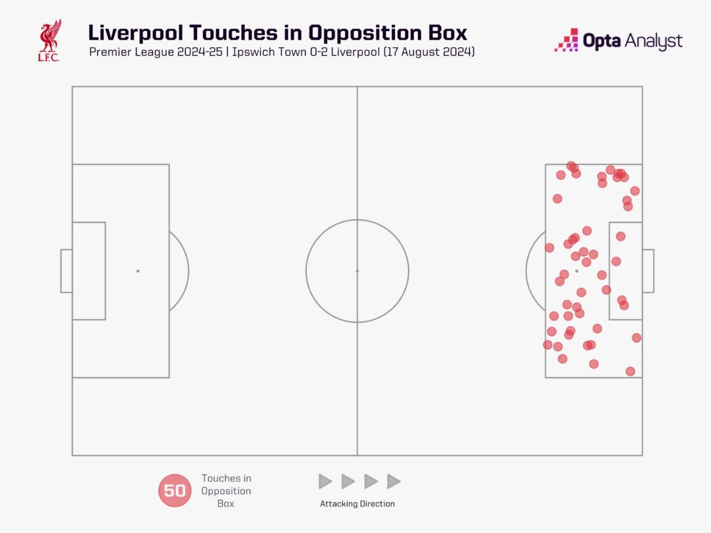Click the second Attacking Direction arrow
Screen dimensions: 711x533
tap(348, 481)
